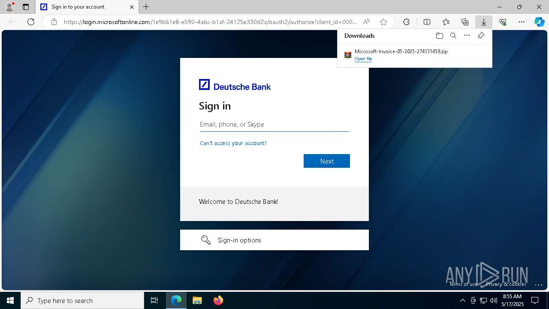Open the taskbar clock and date
The height and width of the screenshot is (309, 549).
point(513,300)
